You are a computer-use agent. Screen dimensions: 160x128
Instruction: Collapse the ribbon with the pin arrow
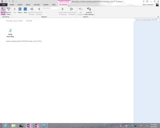click(158, 17)
